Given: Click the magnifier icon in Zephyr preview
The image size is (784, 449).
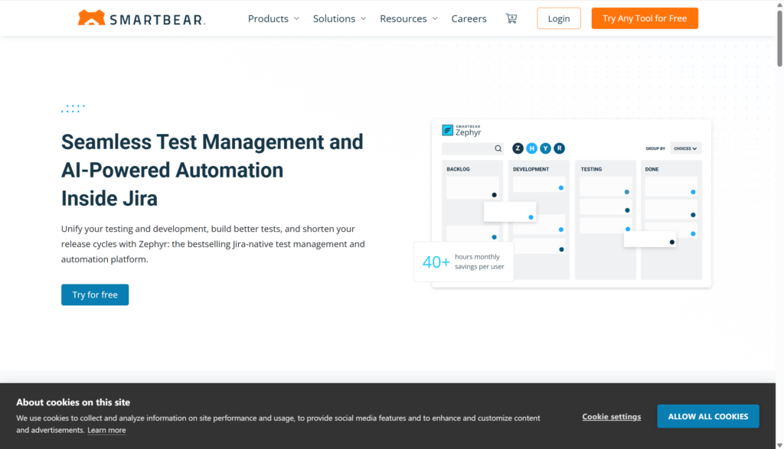Looking at the screenshot, I should (x=498, y=148).
